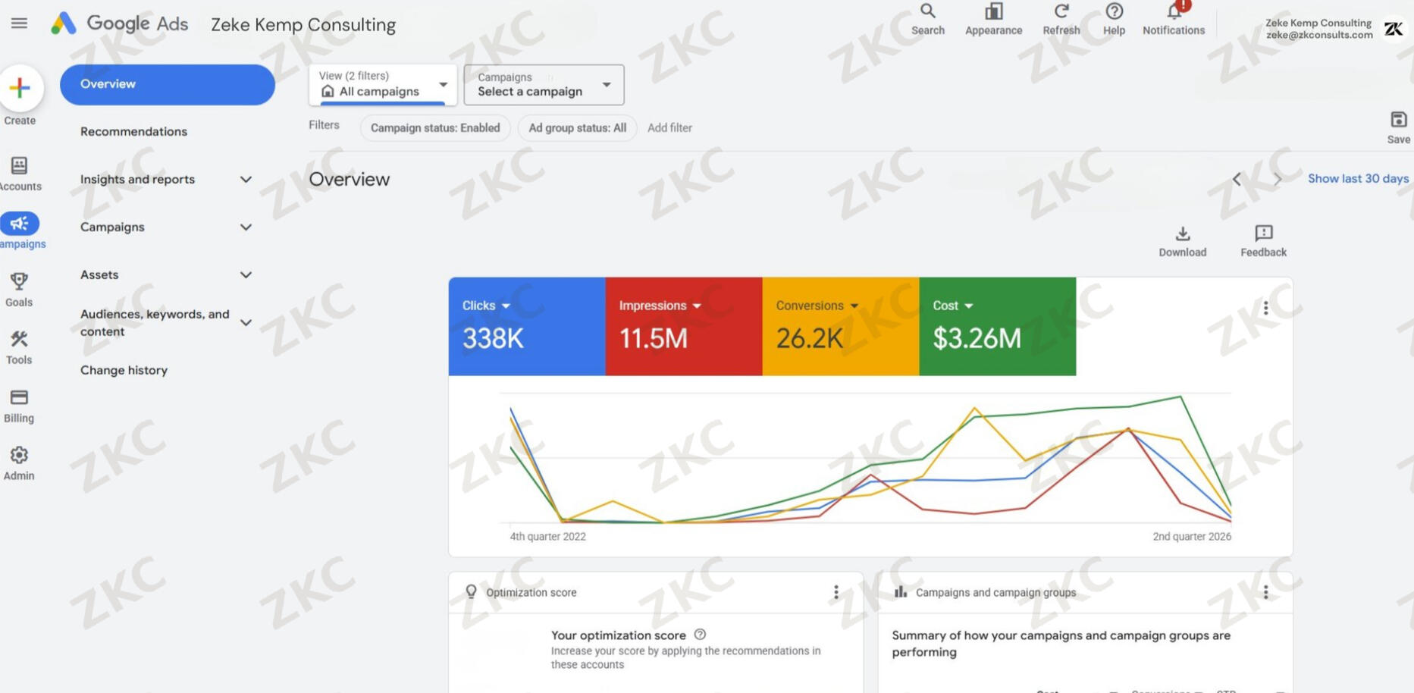Click the 338K clicks value
This screenshot has height=693, width=1414.
tap(493, 338)
